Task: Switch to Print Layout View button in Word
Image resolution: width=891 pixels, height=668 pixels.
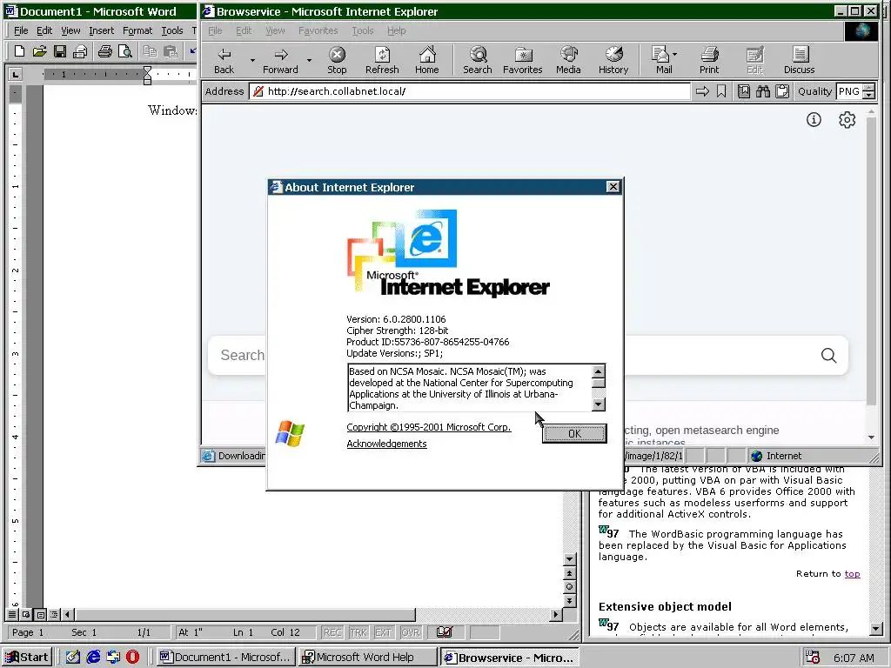Action: tap(40, 615)
